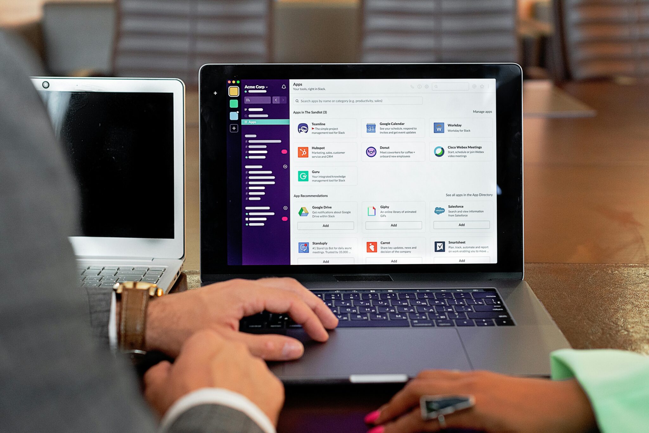Image resolution: width=649 pixels, height=433 pixels.
Task: Click the Donut onboarding app icon
Action: coord(372,151)
